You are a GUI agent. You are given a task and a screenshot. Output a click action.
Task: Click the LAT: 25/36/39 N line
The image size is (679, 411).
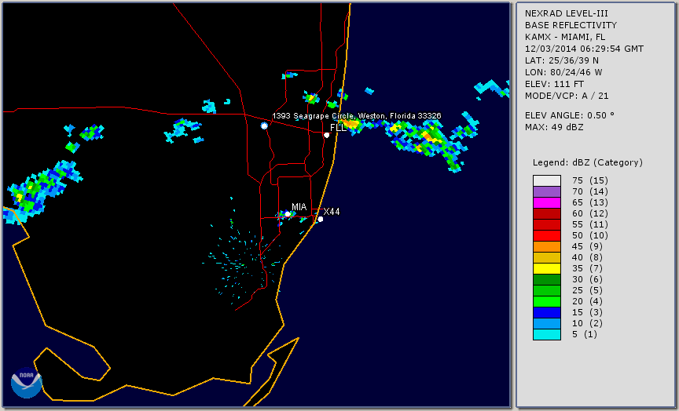pyautogui.click(x=562, y=60)
